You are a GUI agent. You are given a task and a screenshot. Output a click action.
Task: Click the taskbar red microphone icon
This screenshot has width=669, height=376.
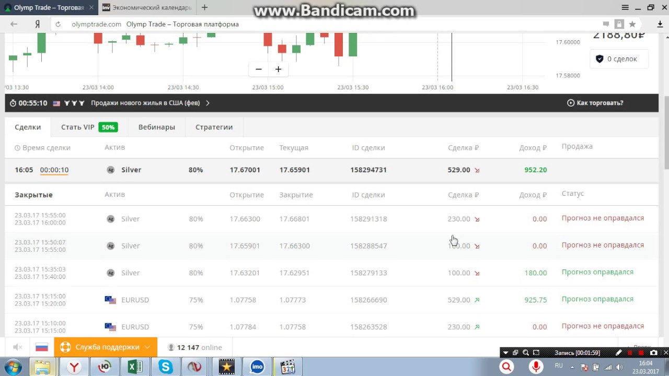536,367
